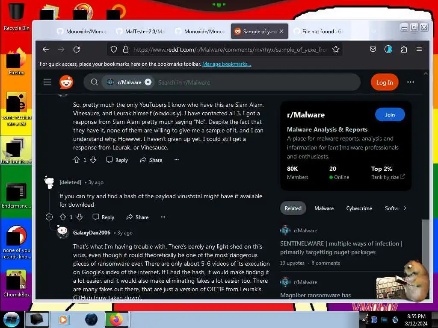
Task: Share the virustotal hash comment
Action: pos(137,217)
